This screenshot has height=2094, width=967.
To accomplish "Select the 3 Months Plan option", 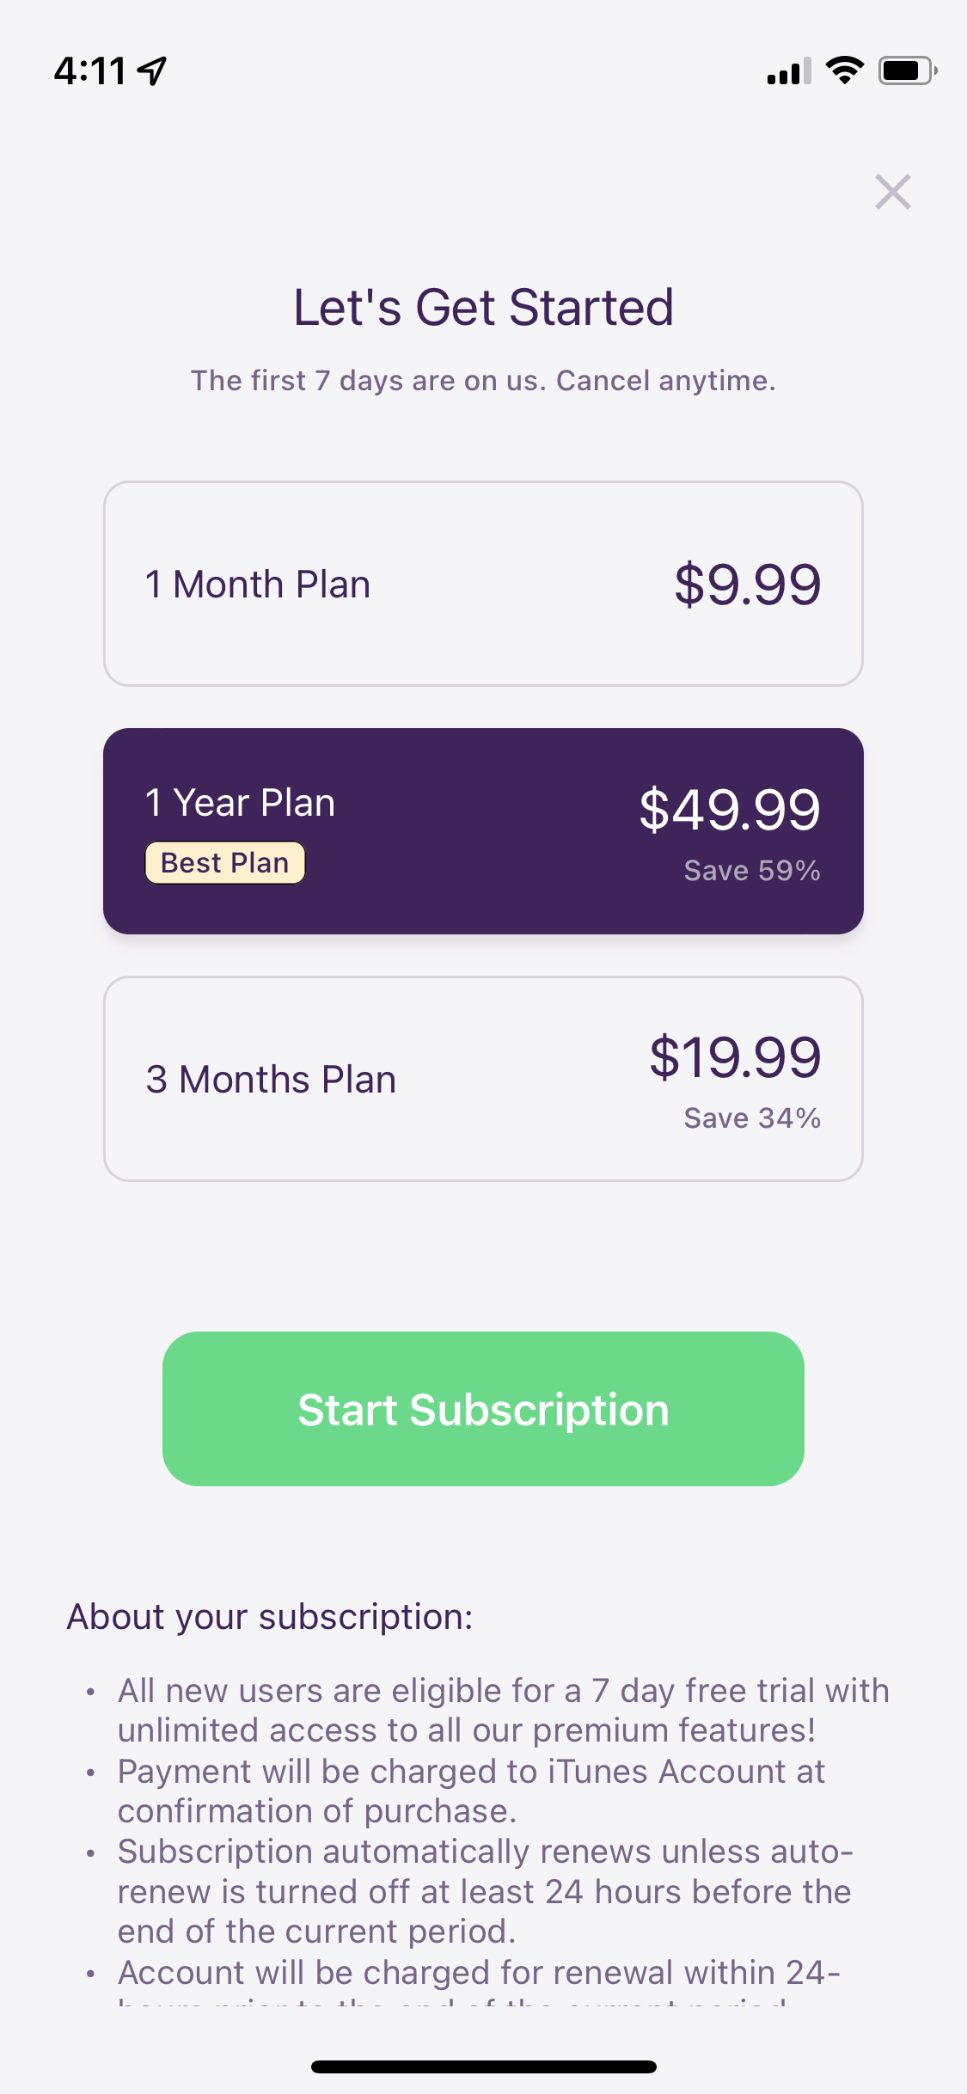I will [x=483, y=1077].
